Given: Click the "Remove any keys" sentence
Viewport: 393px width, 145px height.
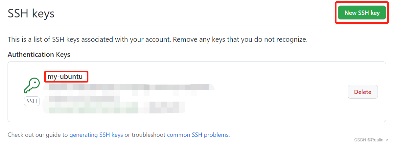Looking at the screenshot, I should pyautogui.click(x=240, y=40).
